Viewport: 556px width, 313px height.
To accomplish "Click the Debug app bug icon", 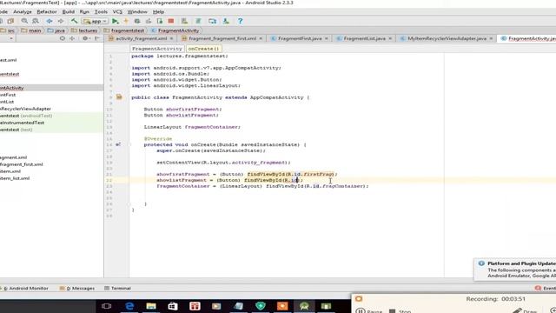I will (137, 21).
